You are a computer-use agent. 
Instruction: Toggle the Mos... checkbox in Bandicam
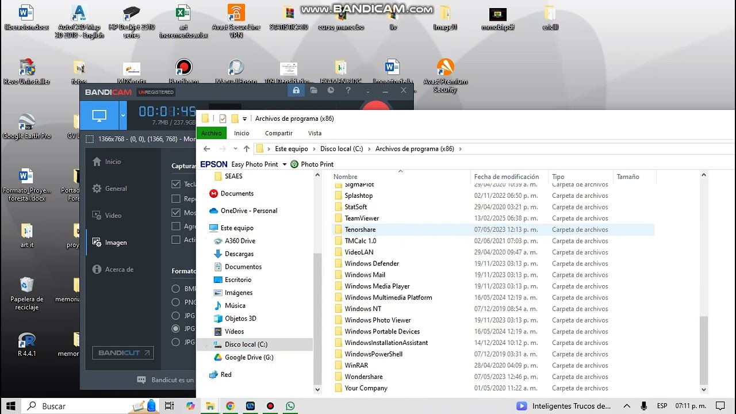coord(176,213)
